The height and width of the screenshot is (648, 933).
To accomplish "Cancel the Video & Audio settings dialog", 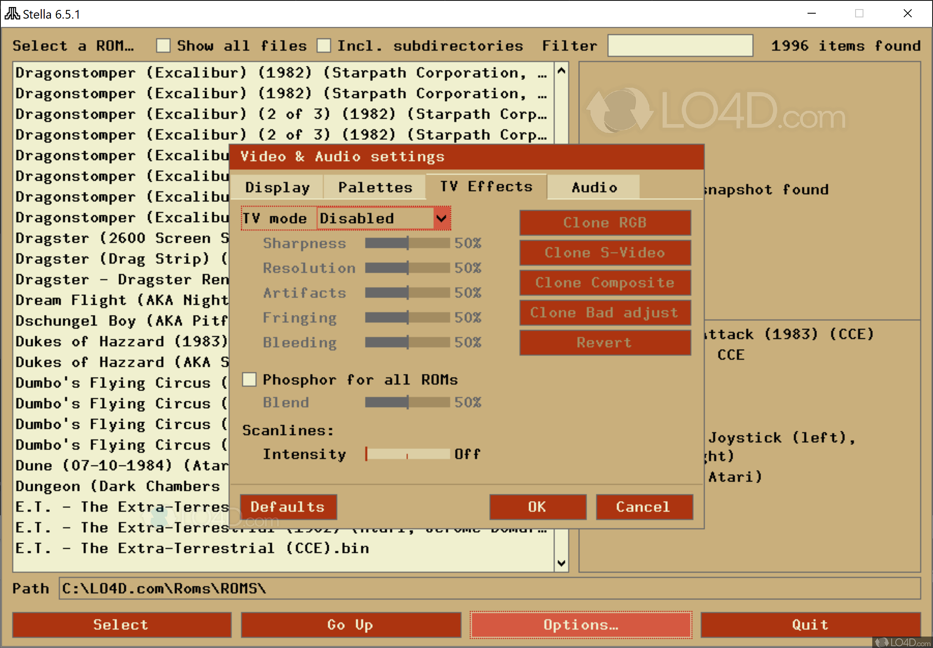I will [x=644, y=507].
